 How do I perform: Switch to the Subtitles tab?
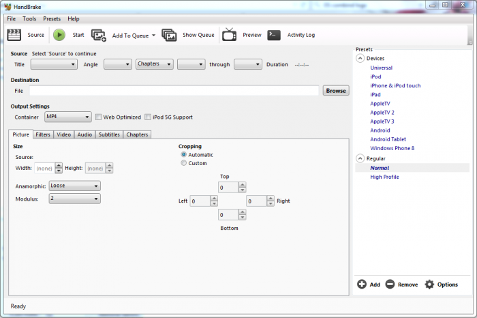click(109, 134)
